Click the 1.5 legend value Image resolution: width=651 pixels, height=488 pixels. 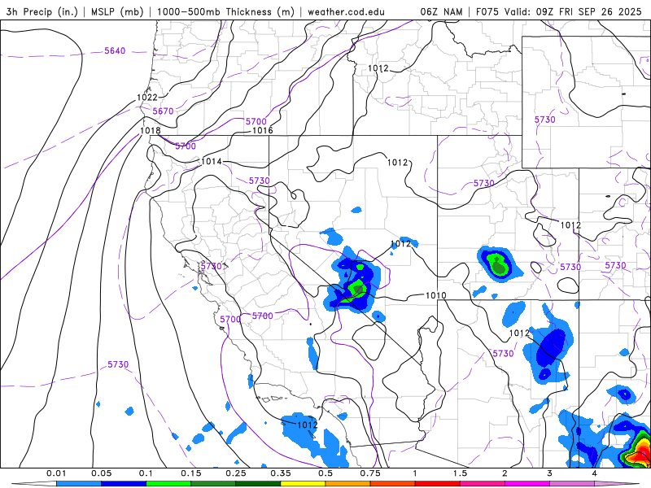(x=460, y=473)
